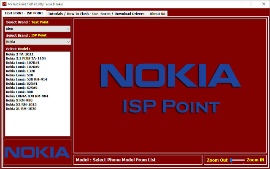Minimize the J-S Test Point window
This screenshot has width=270, height=169.
(x=240, y=4)
